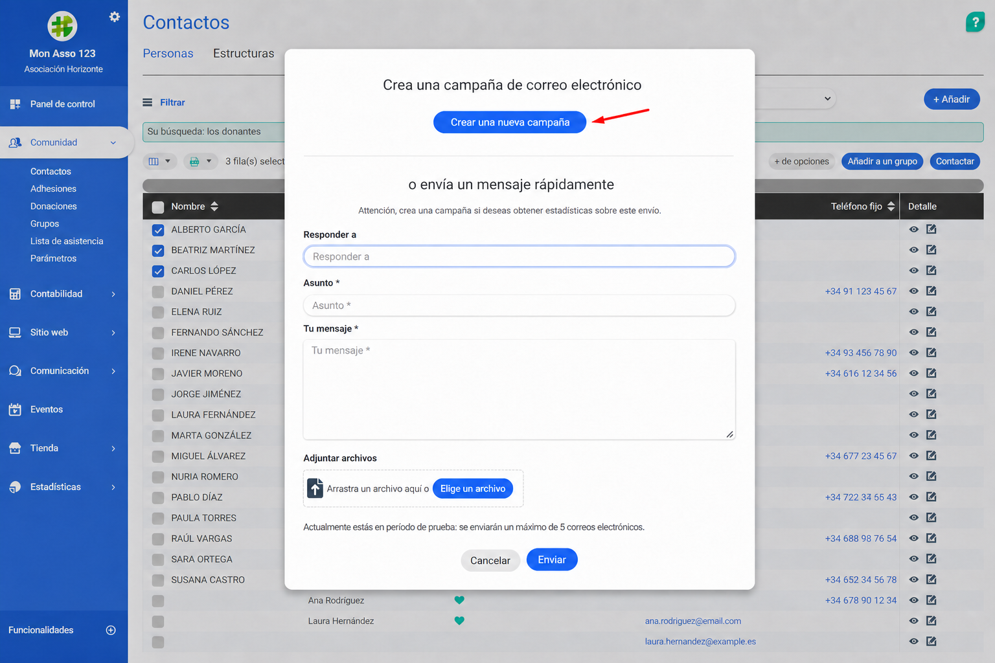Uncheck CARLOS LÓPEZ checkbox
This screenshot has width=995, height=663.
click(158, 271)
